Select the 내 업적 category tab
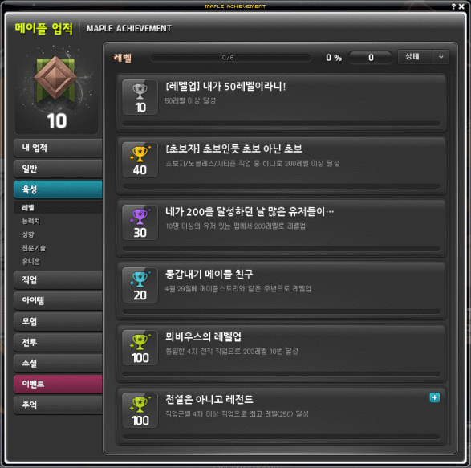471x468 pixels. pos(58,148)
